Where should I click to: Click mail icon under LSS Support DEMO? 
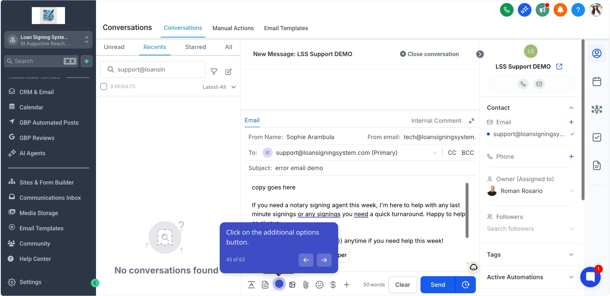click(x=539, y=84)
